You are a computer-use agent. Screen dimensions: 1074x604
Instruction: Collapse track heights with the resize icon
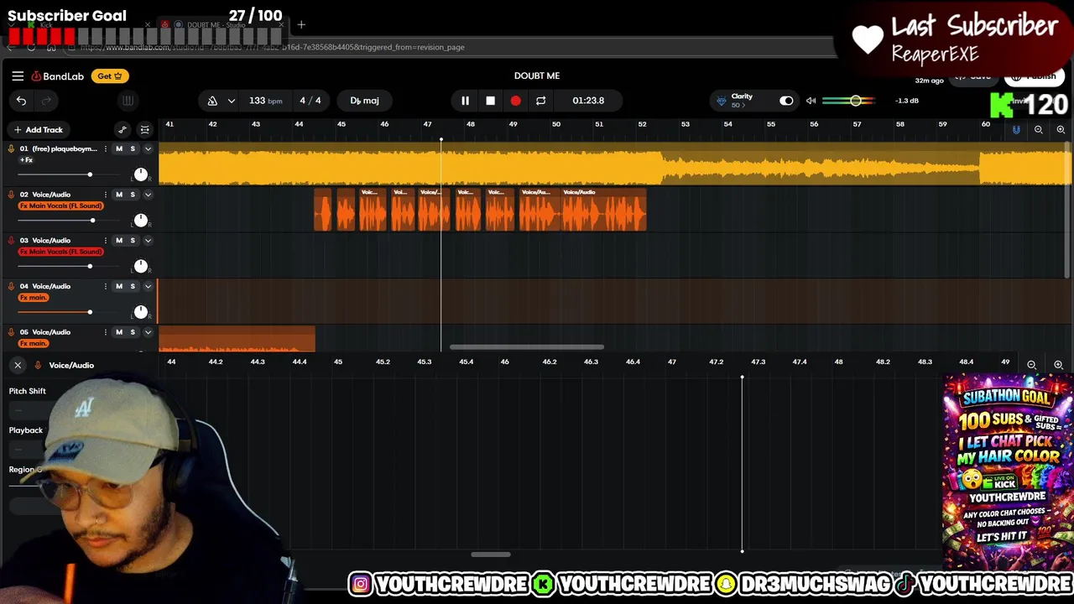pos(145,130)
